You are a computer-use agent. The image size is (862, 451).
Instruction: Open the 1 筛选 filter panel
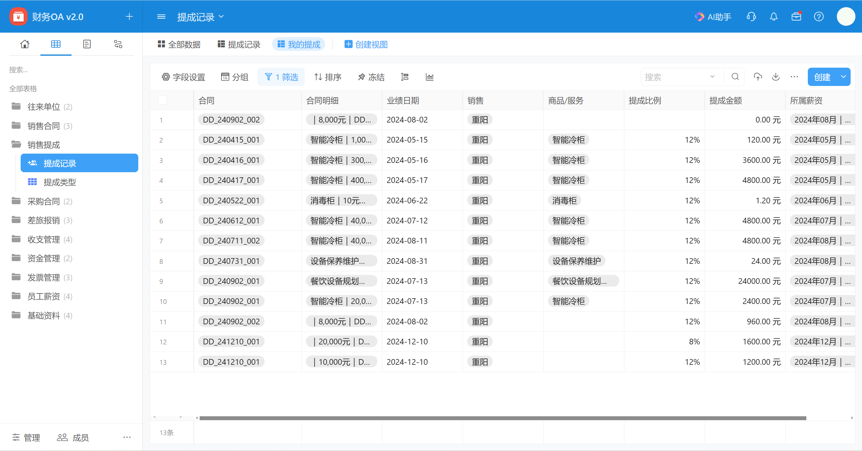281,77
